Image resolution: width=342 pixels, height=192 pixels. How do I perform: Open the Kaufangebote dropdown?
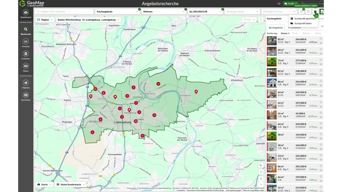click(x=117, y=11)
